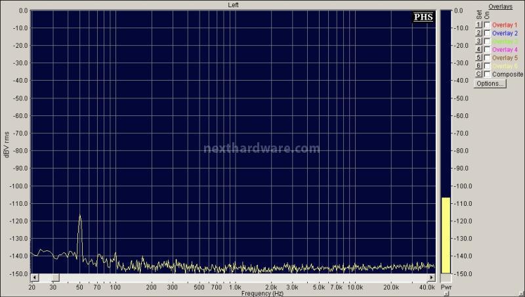The image size is (525, 297).
Task: Click the Set button for Overlay 4
Action: tap(479, 49)
